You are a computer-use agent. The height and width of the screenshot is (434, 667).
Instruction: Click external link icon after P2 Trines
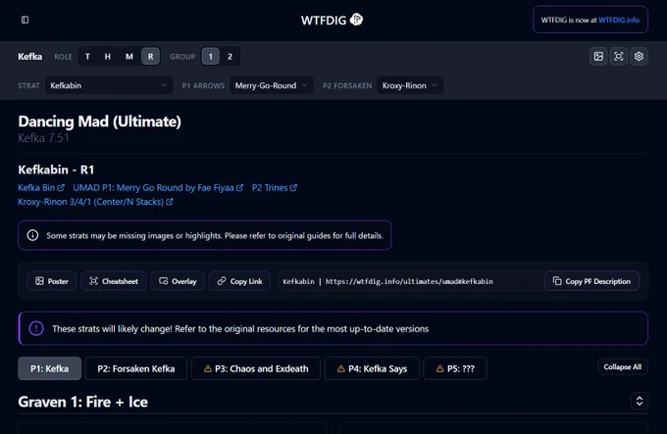(293, 188)
